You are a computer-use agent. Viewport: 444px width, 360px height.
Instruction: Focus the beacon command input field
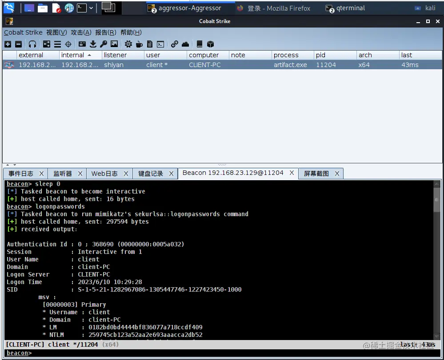(235, 353)
